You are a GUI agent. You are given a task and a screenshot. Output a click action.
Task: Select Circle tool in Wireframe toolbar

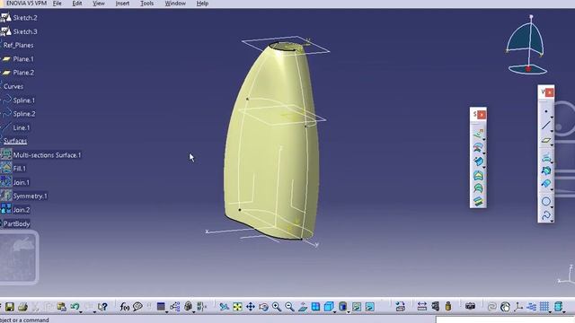tap(546, 201)
